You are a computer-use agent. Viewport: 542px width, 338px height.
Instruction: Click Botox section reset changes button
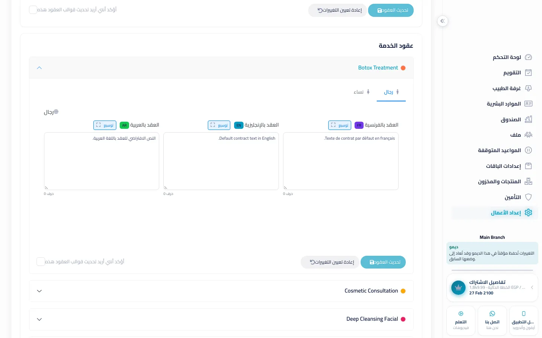(330, 262)
